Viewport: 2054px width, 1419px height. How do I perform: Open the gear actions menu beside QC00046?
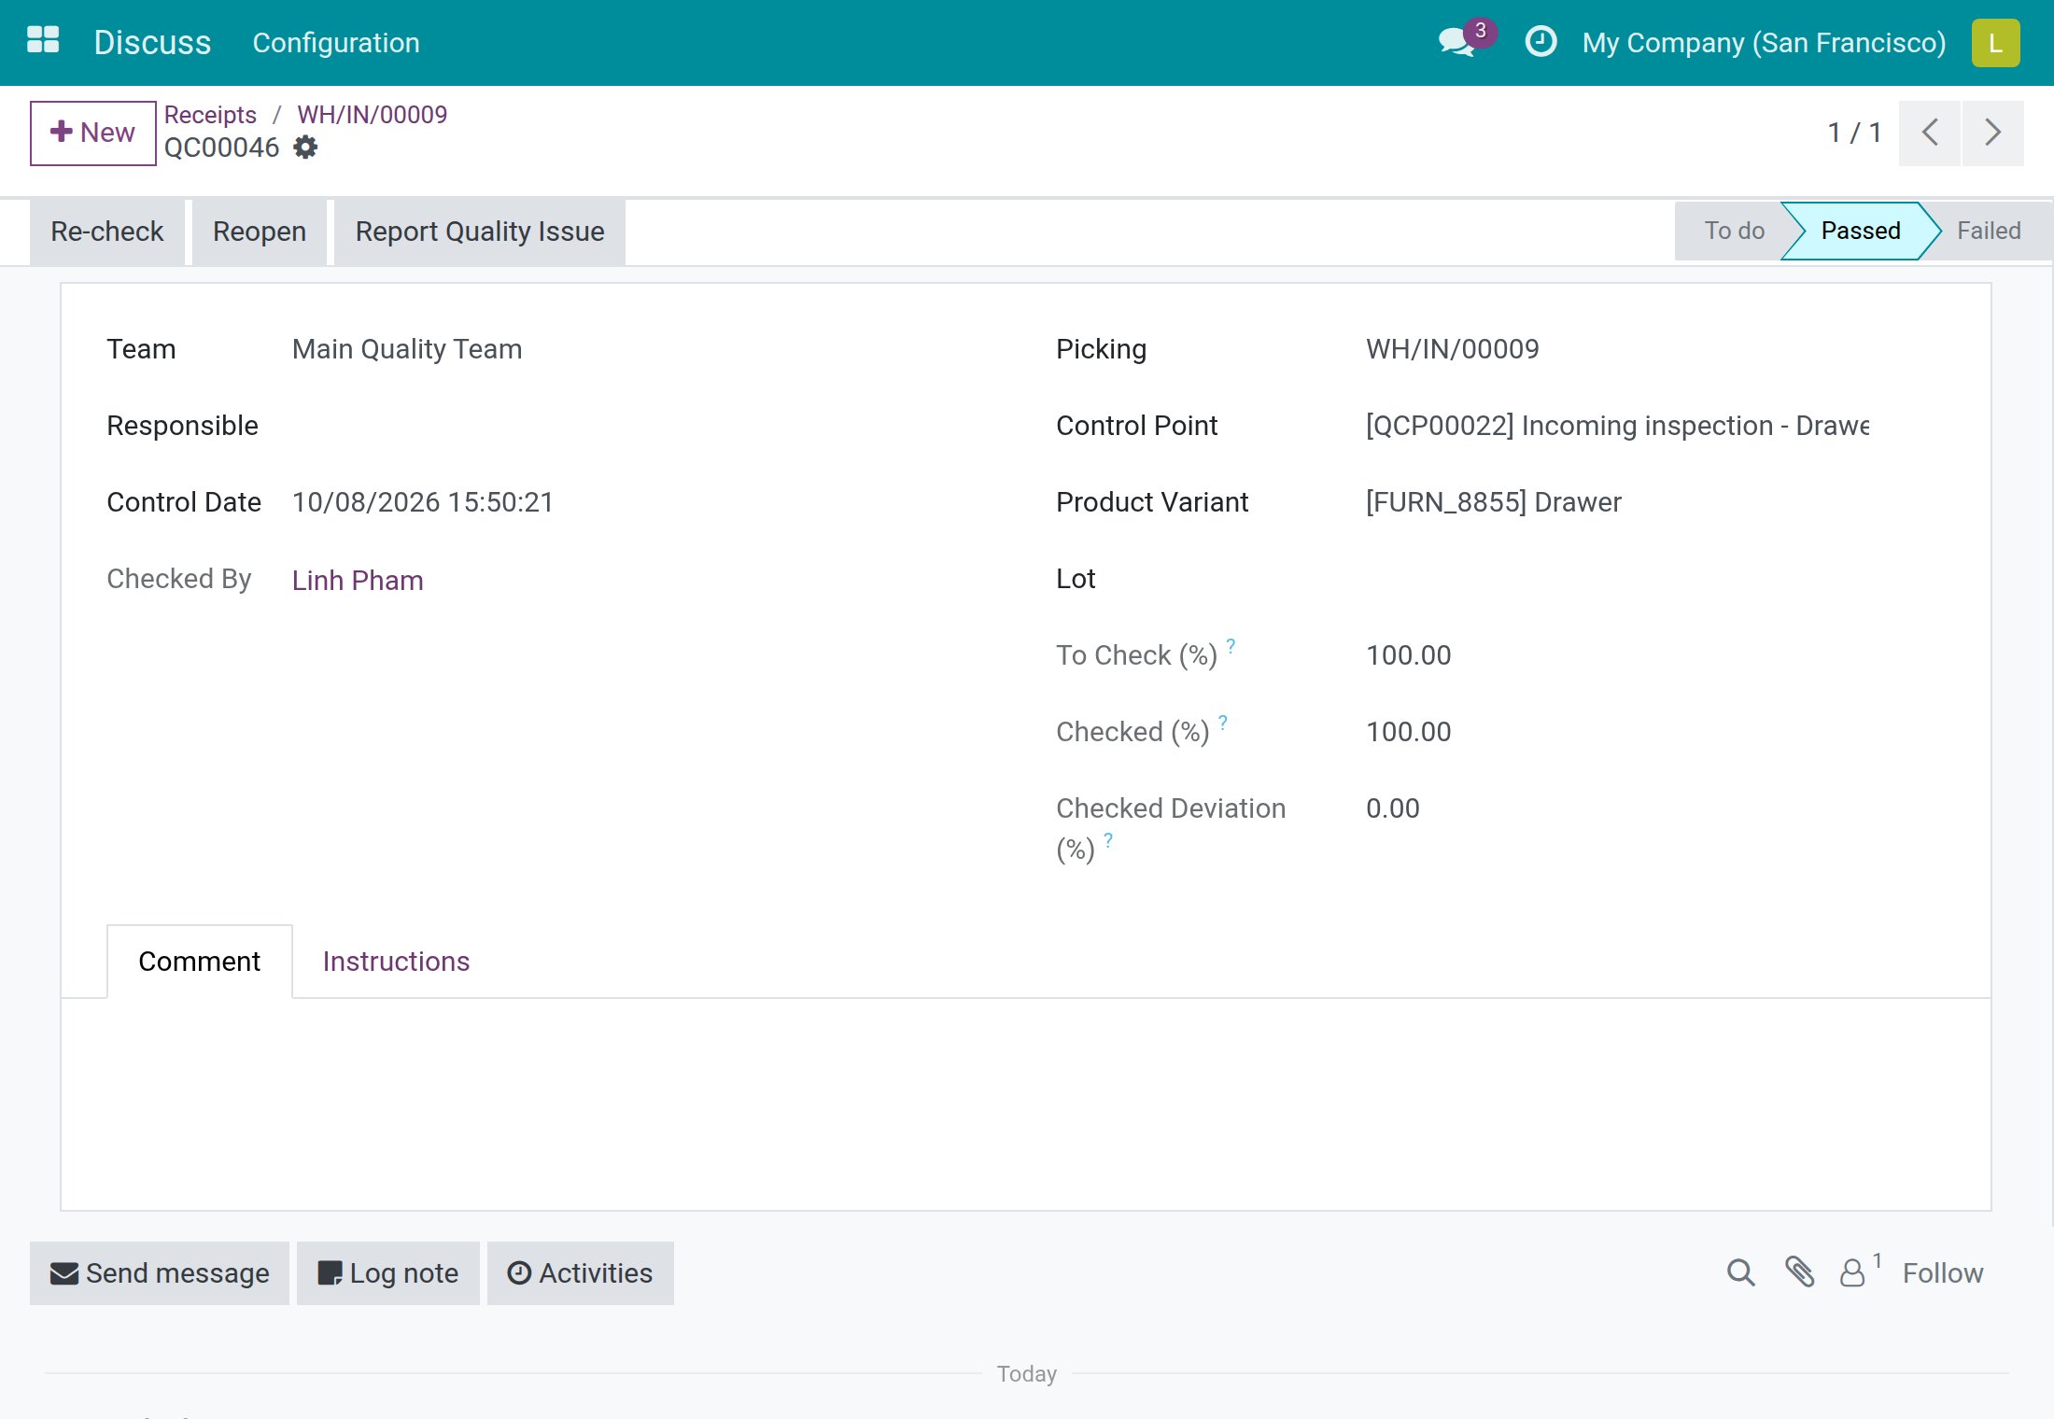pyautogui.click(x=305, y=148)
